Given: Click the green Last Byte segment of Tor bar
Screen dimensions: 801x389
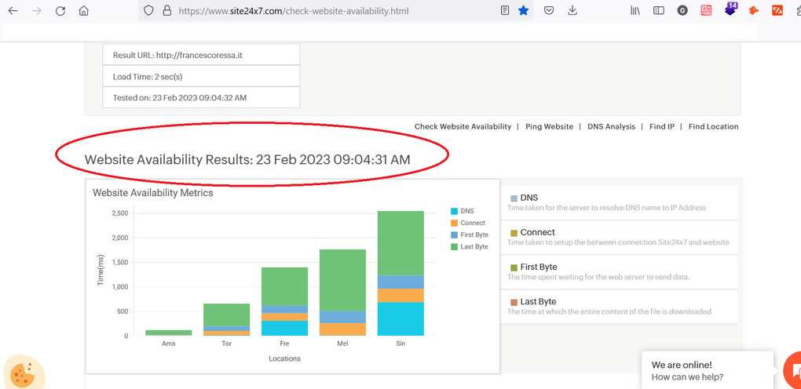Looking at the screenshot, I should 226,314.
